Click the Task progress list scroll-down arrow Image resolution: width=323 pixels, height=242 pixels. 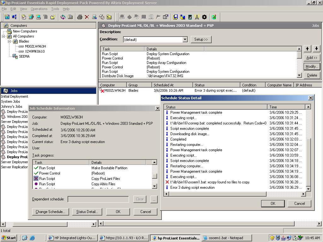point(155,186)
